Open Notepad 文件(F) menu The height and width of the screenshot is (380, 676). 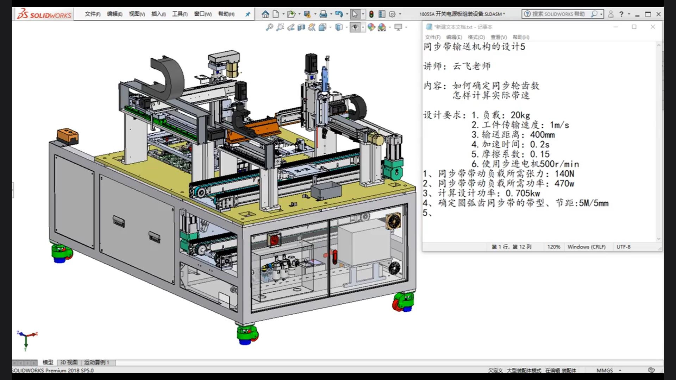(x=433, y=37)
